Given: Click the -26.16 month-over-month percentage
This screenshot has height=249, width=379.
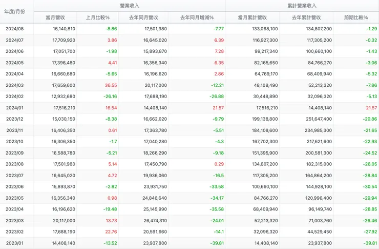Looking at the screenshot, I should click(x=110, y=97).
